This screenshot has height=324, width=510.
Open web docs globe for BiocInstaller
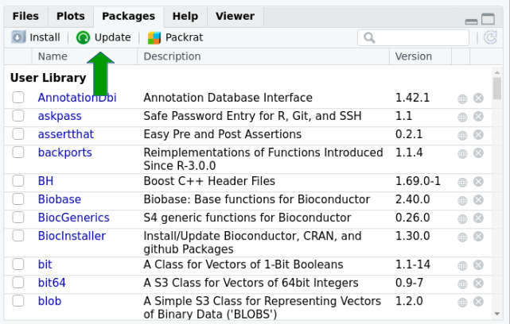(462, 237)
